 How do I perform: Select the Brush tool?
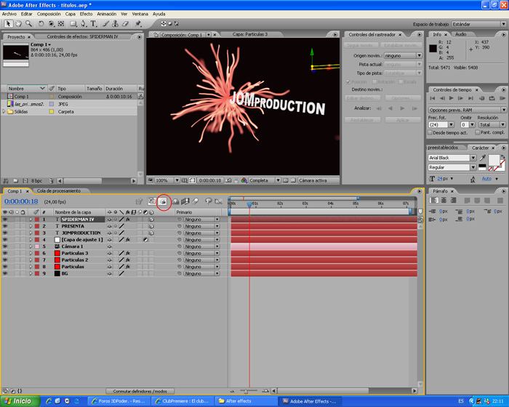pos(106,24)
